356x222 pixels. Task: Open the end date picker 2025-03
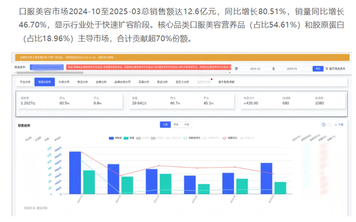click(x=292, y=69)
